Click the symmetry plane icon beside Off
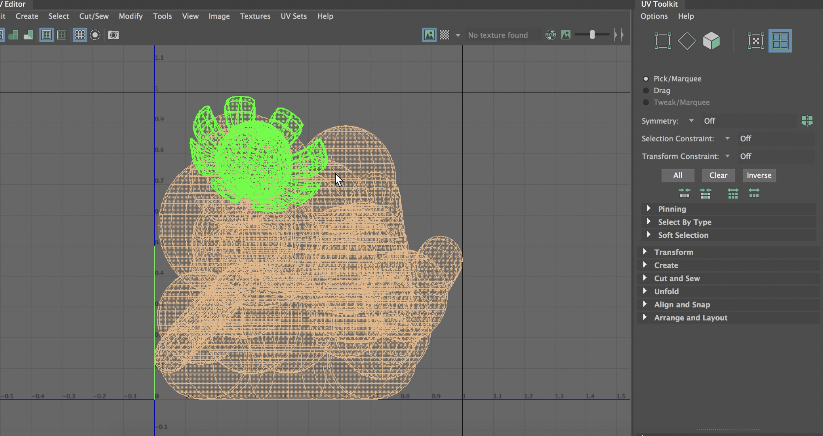This screenshot has height=436, width=823. (807, 121)
